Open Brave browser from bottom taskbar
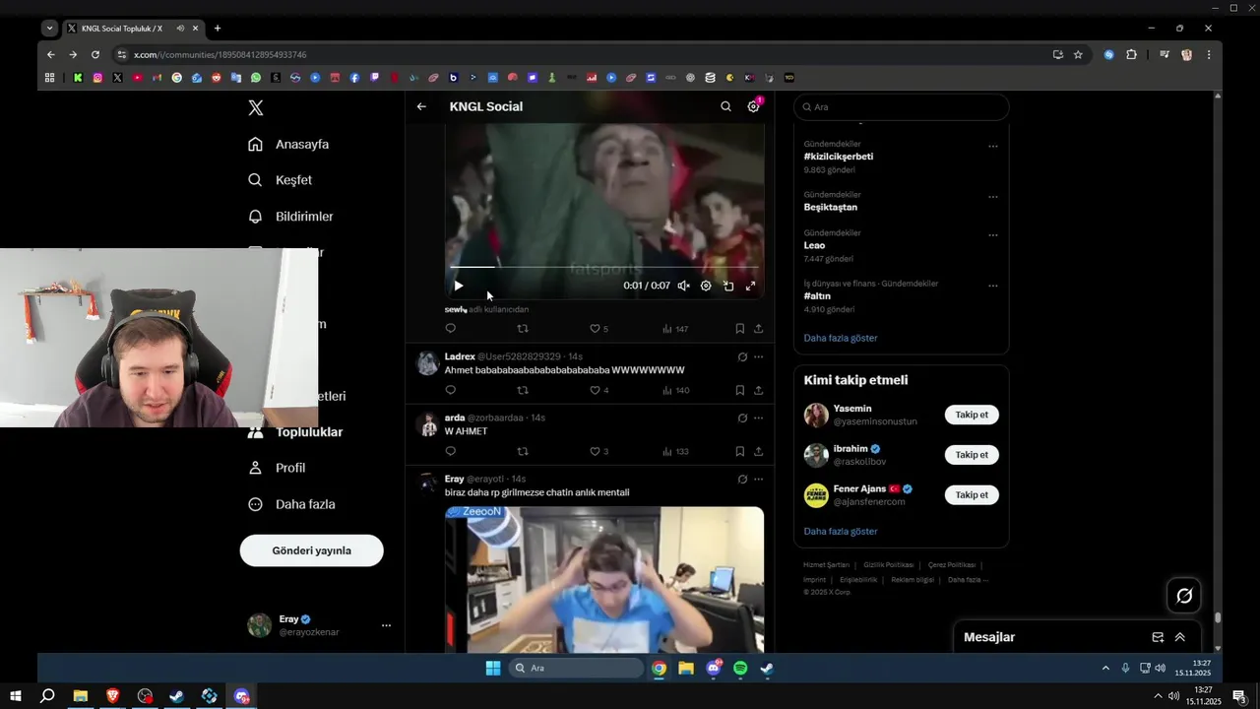 pos(112,696)
